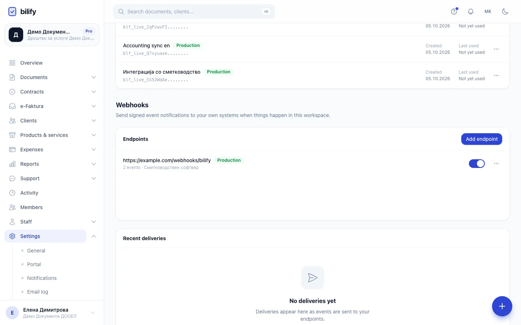Switch to dark mode moon icon
The height and width of the screenshot is (325, 521).
[x=505, y=12]
